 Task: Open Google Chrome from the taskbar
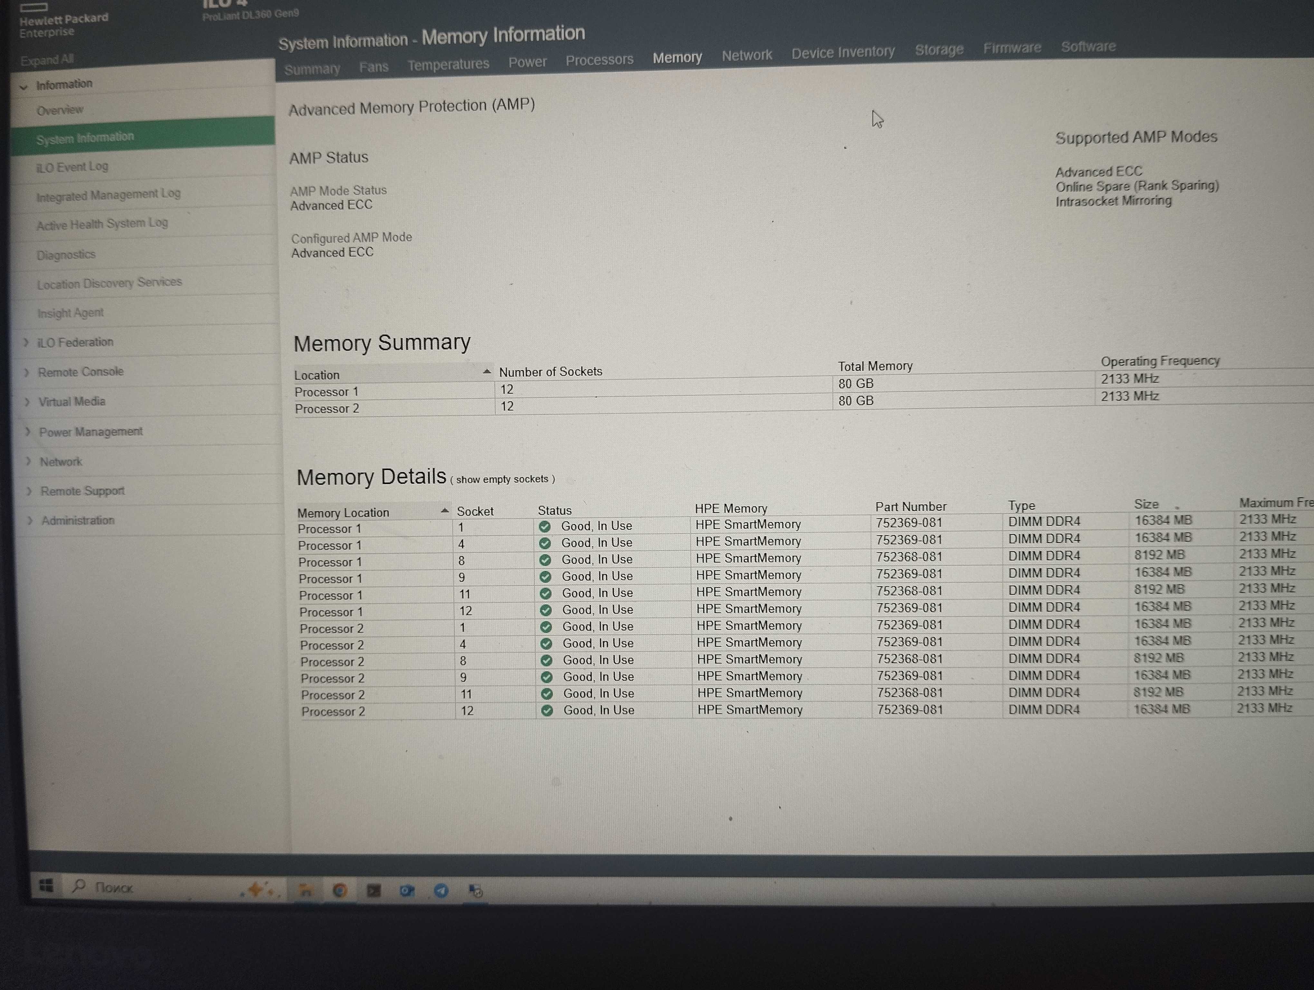[x=339, y=890]
